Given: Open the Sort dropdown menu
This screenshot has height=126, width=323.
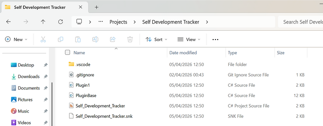Looking at the screenshot, I should (x=156, y=39).
